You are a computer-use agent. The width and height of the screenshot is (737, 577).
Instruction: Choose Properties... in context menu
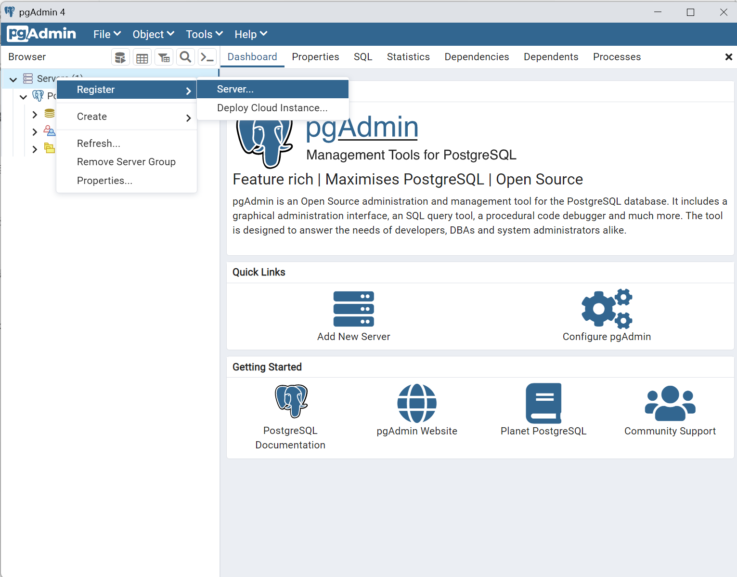[x=127, y=181]
